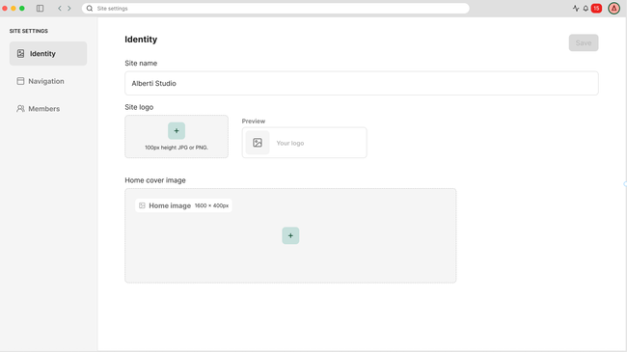
Task: Add a site logo with plus button
Action: pyautogui.click(x=177, y=131)
